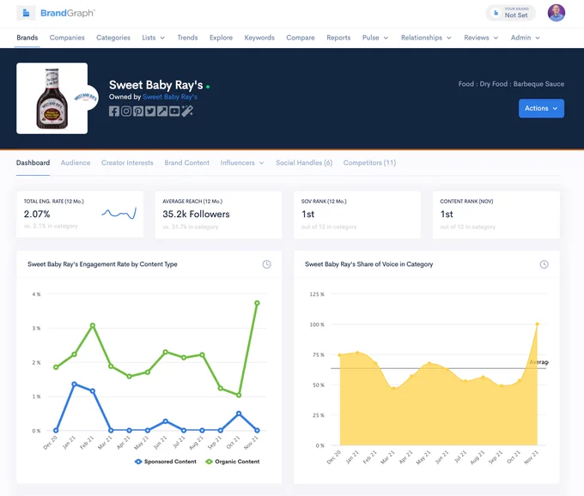Select the Dashboard tab

33,162
